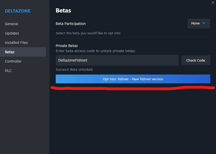The width and height of the screenshot is (216, 154).
Task: Click the DELTAZONE game title
Action: (18, 11)
